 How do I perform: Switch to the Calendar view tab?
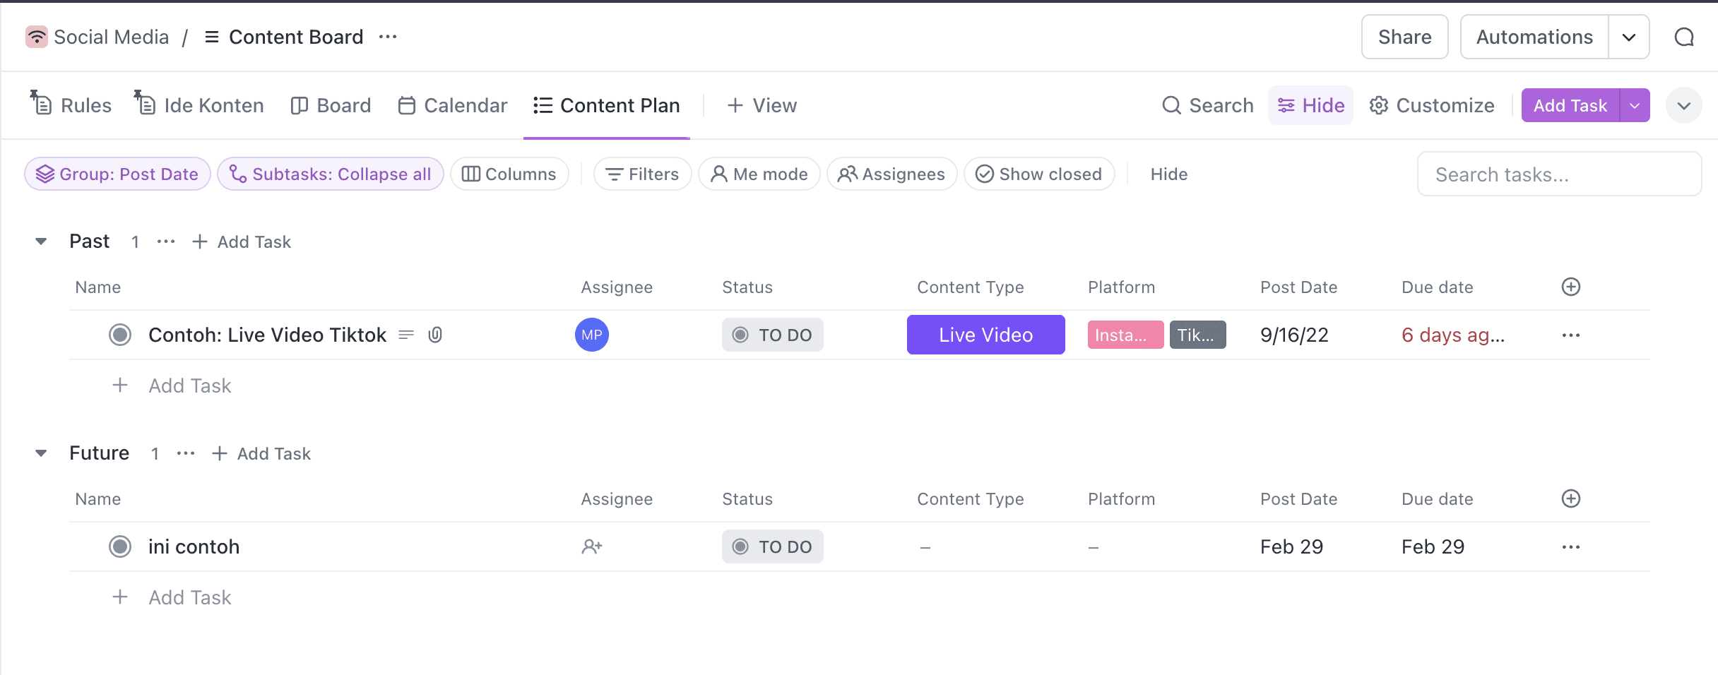click(x=453, y=105)
